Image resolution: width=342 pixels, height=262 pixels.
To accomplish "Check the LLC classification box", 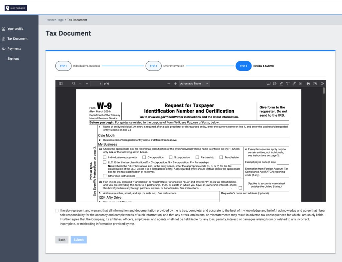I will (105, 162).
